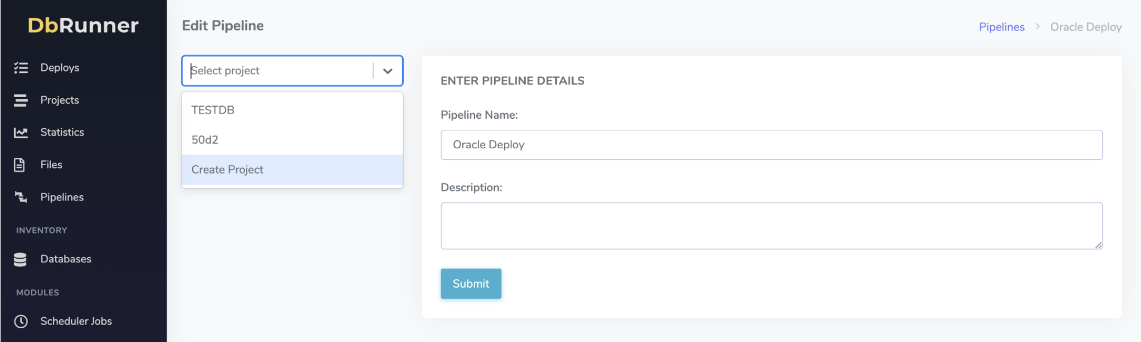Click the Projects stack icon in sidebar
This screenshot has width=1141, height=342.
point(21,100)
